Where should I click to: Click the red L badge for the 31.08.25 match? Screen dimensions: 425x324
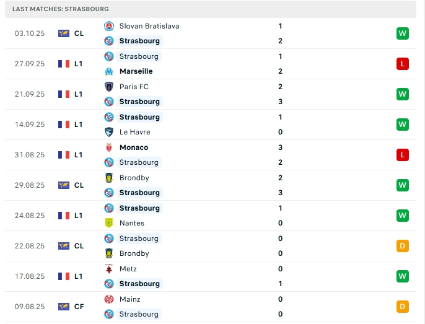[403, 155]
